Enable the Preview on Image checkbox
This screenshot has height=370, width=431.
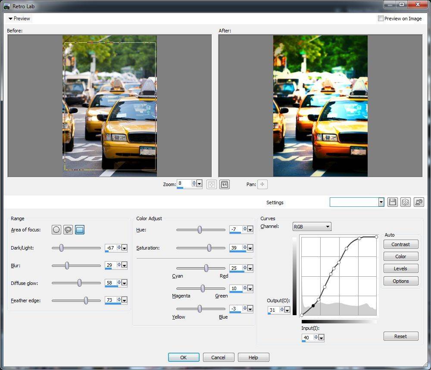tap(381, 19)
